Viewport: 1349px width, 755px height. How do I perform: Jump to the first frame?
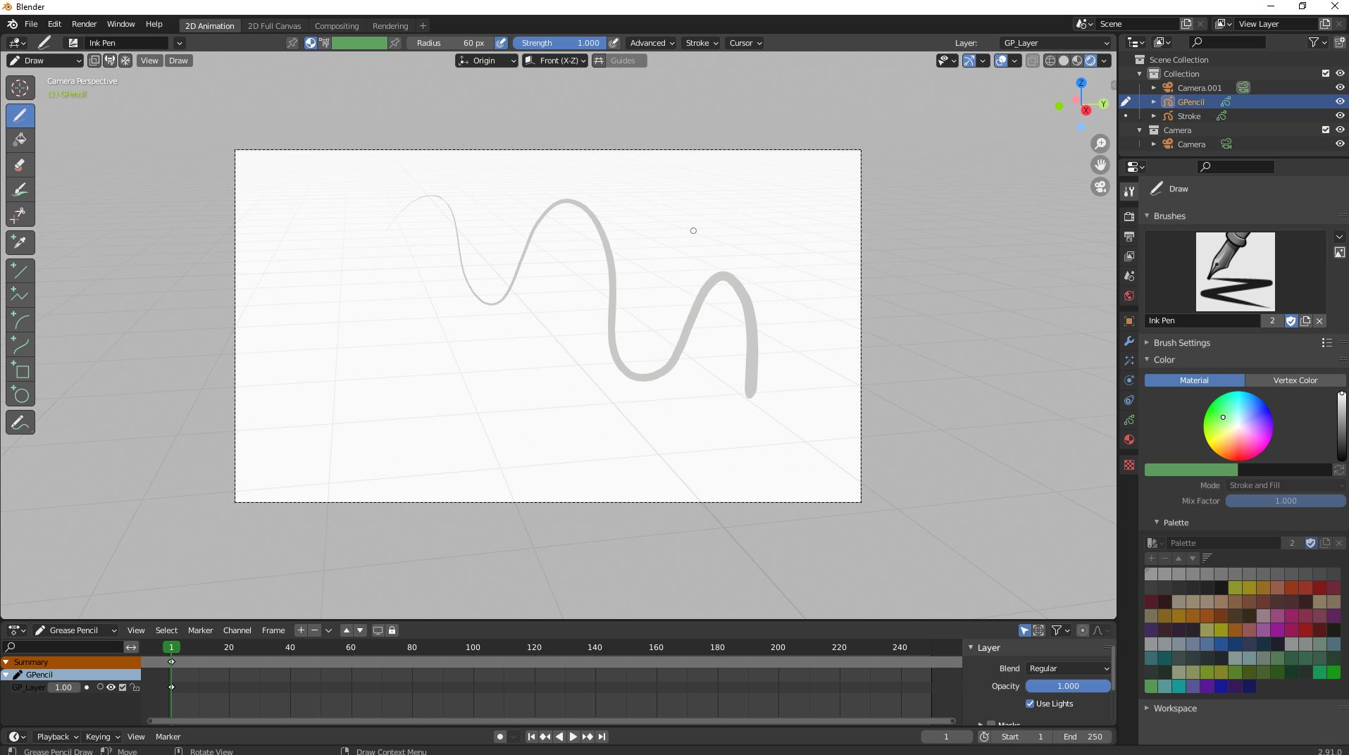click(531, 737)
